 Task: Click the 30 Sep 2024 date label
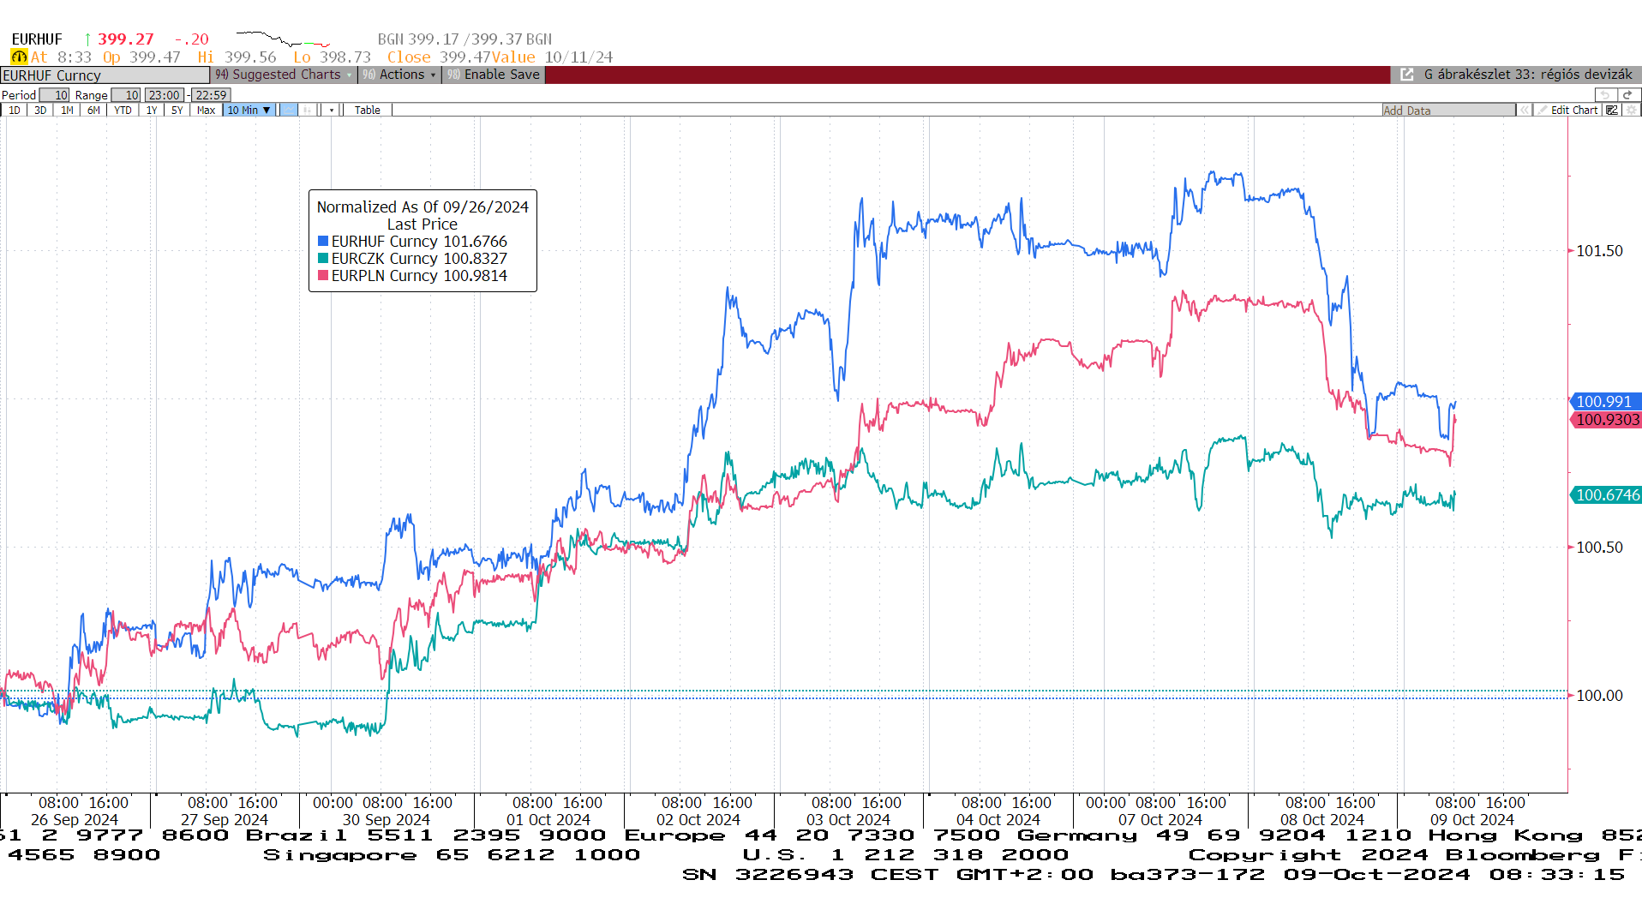point(387,819)
